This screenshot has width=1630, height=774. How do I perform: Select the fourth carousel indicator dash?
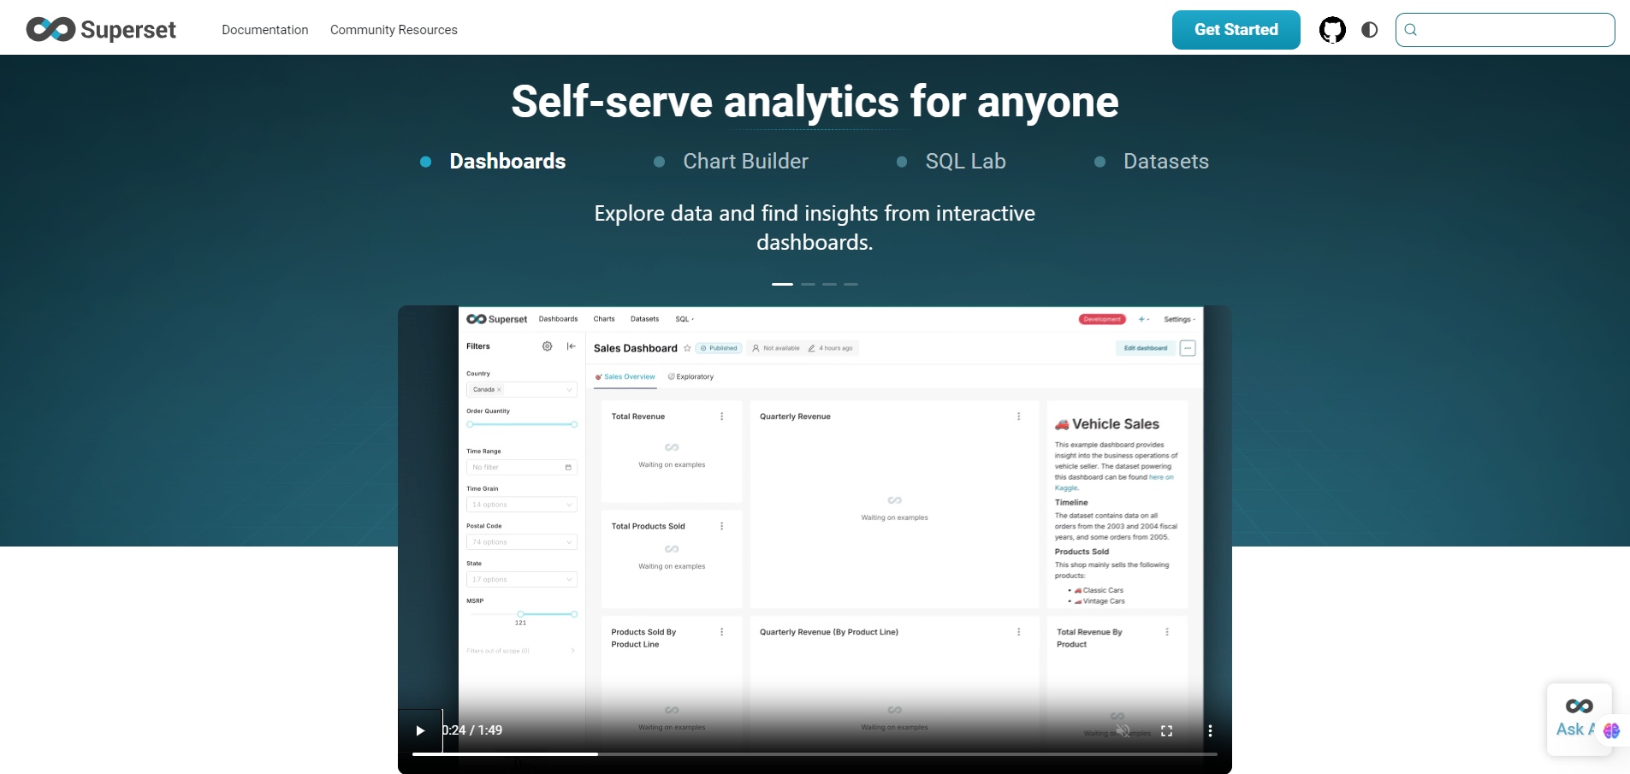coord(851,284)
